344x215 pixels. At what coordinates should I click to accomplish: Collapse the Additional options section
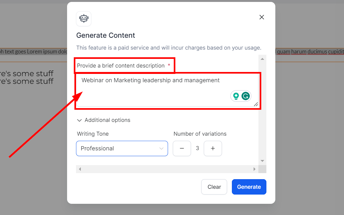point(80,120)
